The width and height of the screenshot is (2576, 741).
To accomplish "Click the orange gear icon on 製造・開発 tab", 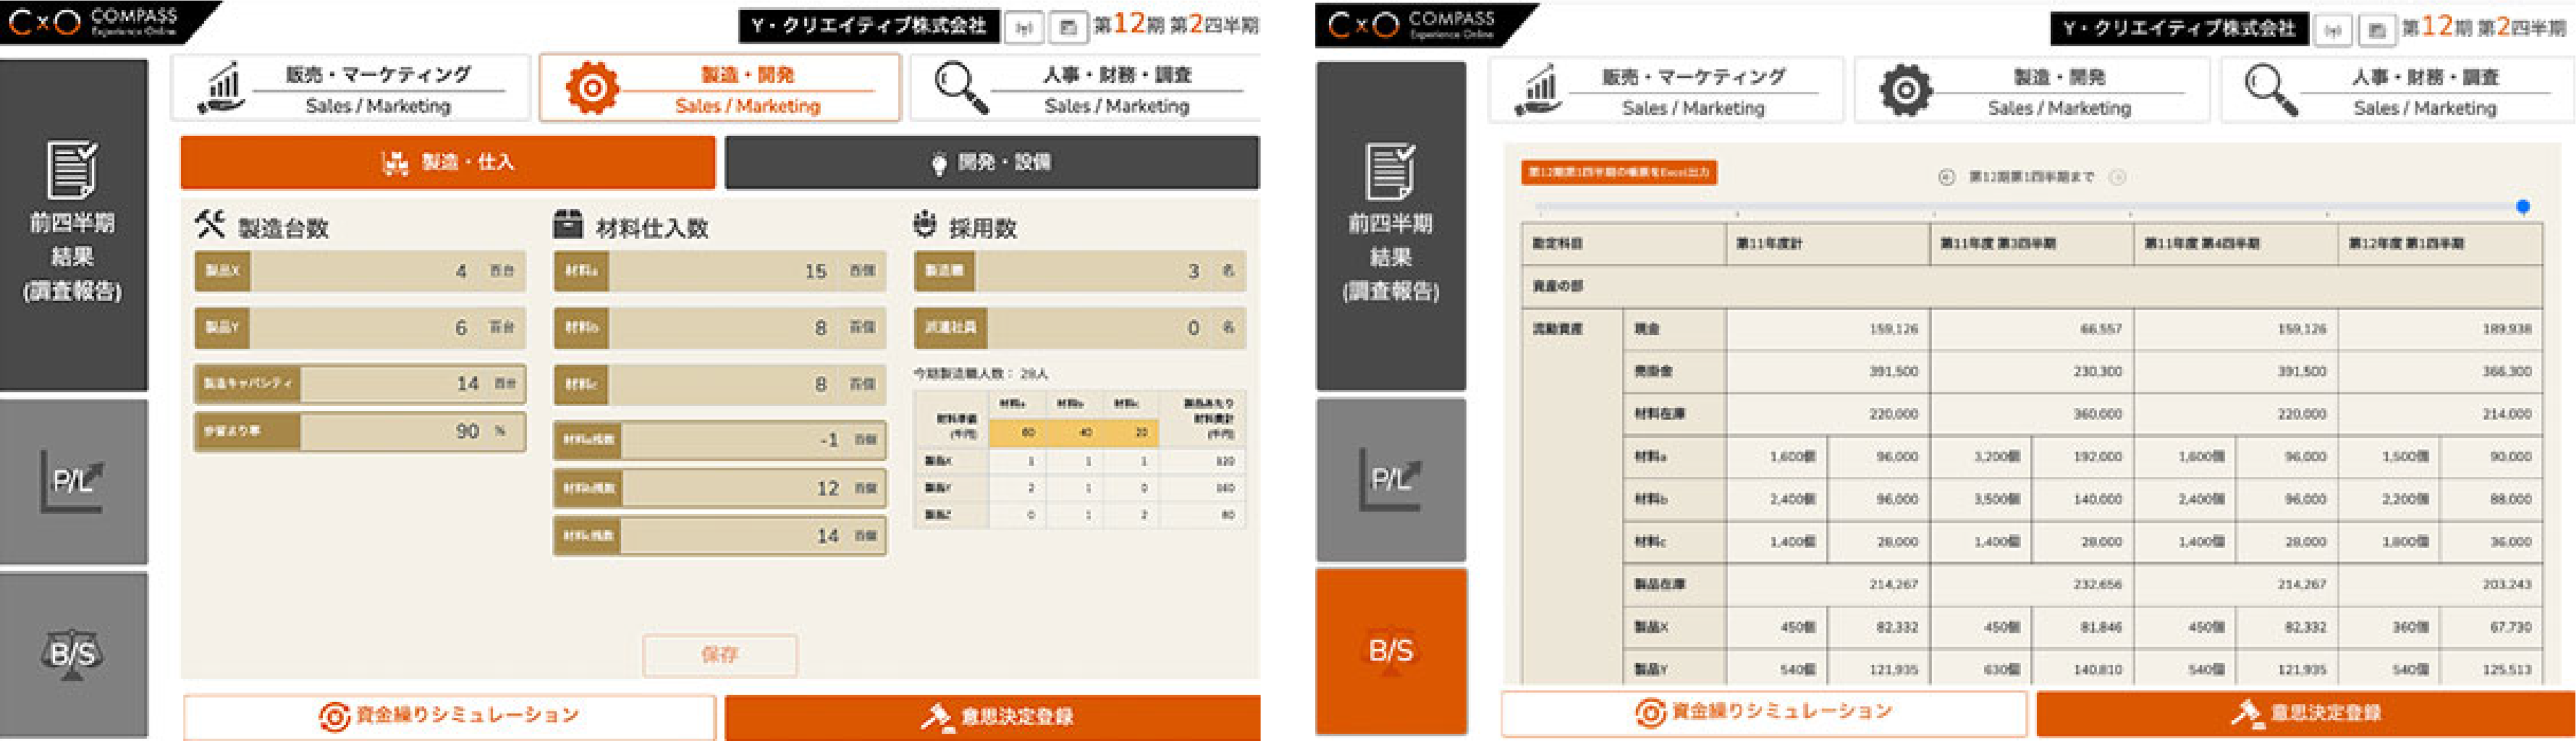I will [x=592, y=88].
